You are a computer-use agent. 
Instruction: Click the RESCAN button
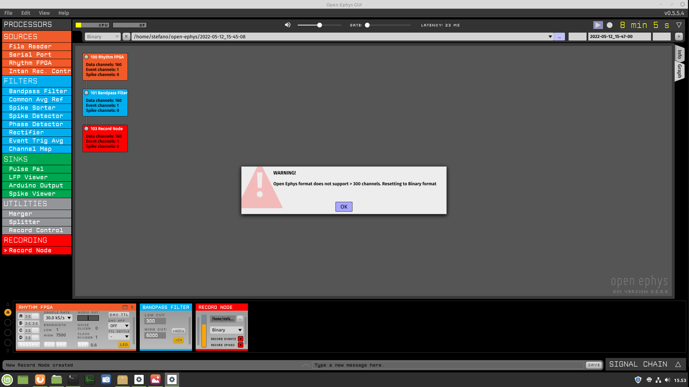[x=29, y=344]
